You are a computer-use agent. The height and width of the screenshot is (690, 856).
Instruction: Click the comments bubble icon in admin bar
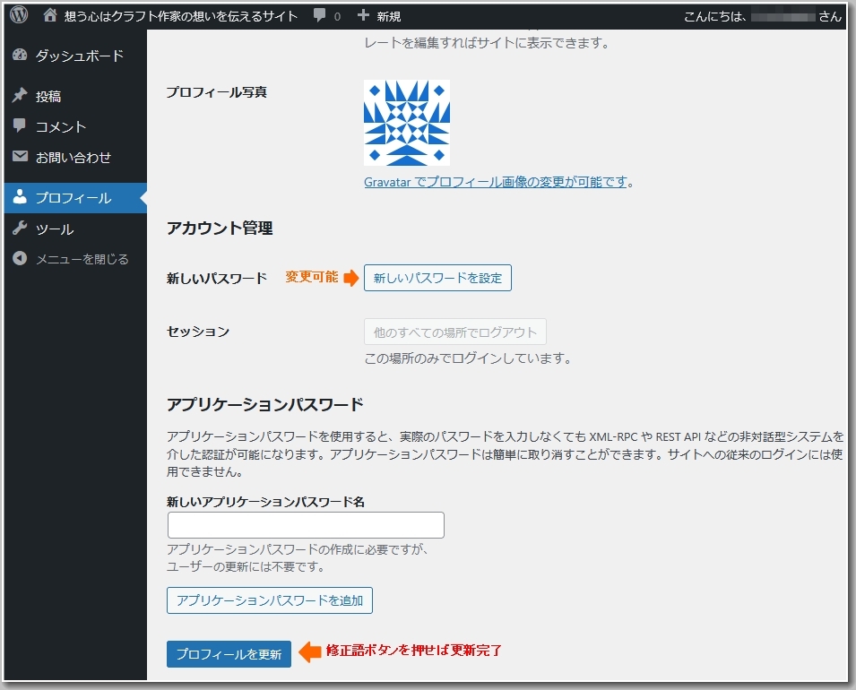pyautogui.click(x=320, y=16)
